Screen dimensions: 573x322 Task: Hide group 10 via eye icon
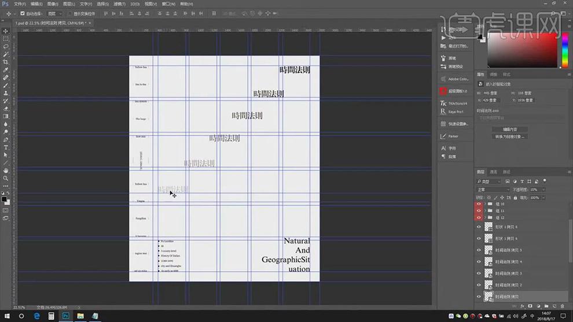(479, 204)
